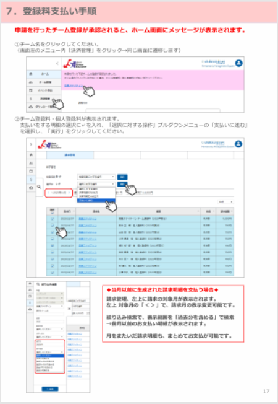Toggle the last billing row checkbox
The height and width of the screenshot is (404, 278).
(x=53, y=273)
